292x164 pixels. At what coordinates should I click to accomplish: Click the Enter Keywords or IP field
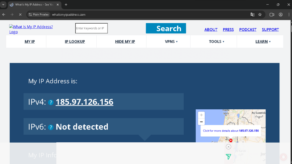(x=92, y=28)
